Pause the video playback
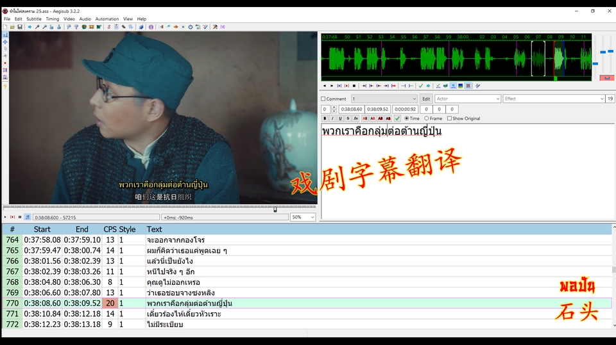The width and height of the screenshot is (616, 345). (x=20, y=217)
